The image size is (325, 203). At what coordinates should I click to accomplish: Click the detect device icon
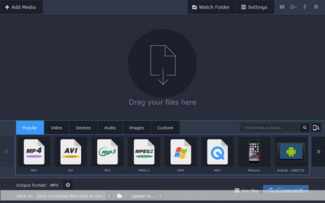[x=316, y=128]
